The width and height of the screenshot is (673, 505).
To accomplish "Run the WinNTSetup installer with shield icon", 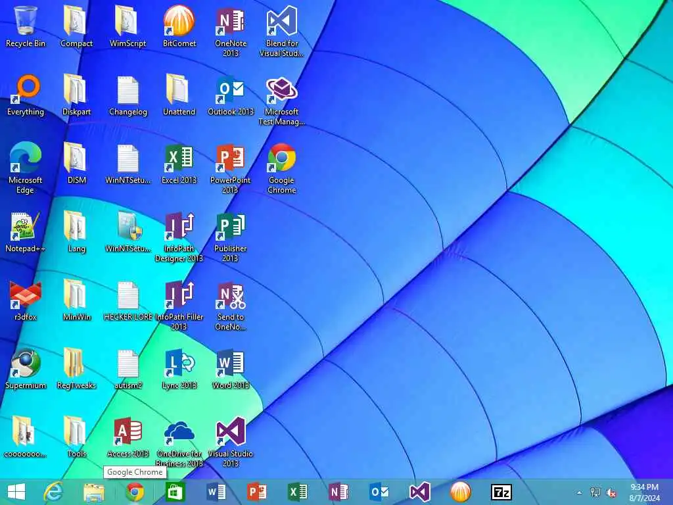I will [x=128, y=231].
